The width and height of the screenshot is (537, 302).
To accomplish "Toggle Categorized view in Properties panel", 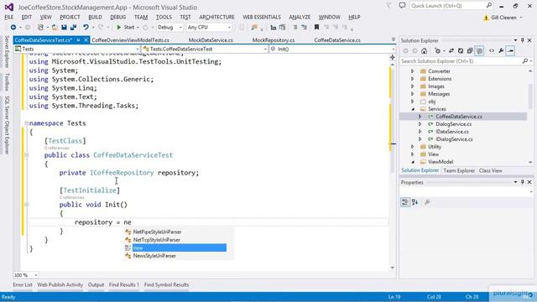I will tap(405, 202).
